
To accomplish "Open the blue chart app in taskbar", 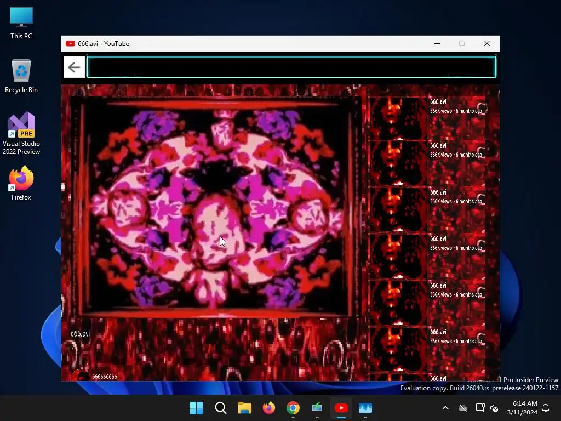I will point(365,408).
